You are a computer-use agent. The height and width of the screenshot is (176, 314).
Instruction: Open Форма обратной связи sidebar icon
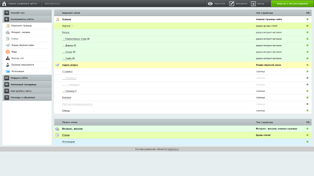click(8, 45)
